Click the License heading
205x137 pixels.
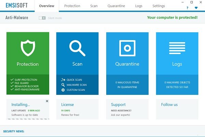(x=67, y=104)
